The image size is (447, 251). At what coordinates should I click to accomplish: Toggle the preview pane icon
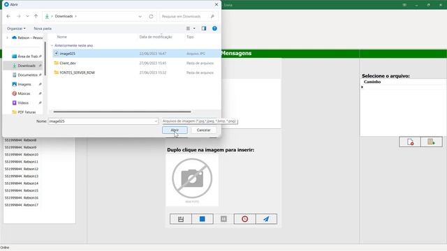(204, 29)
